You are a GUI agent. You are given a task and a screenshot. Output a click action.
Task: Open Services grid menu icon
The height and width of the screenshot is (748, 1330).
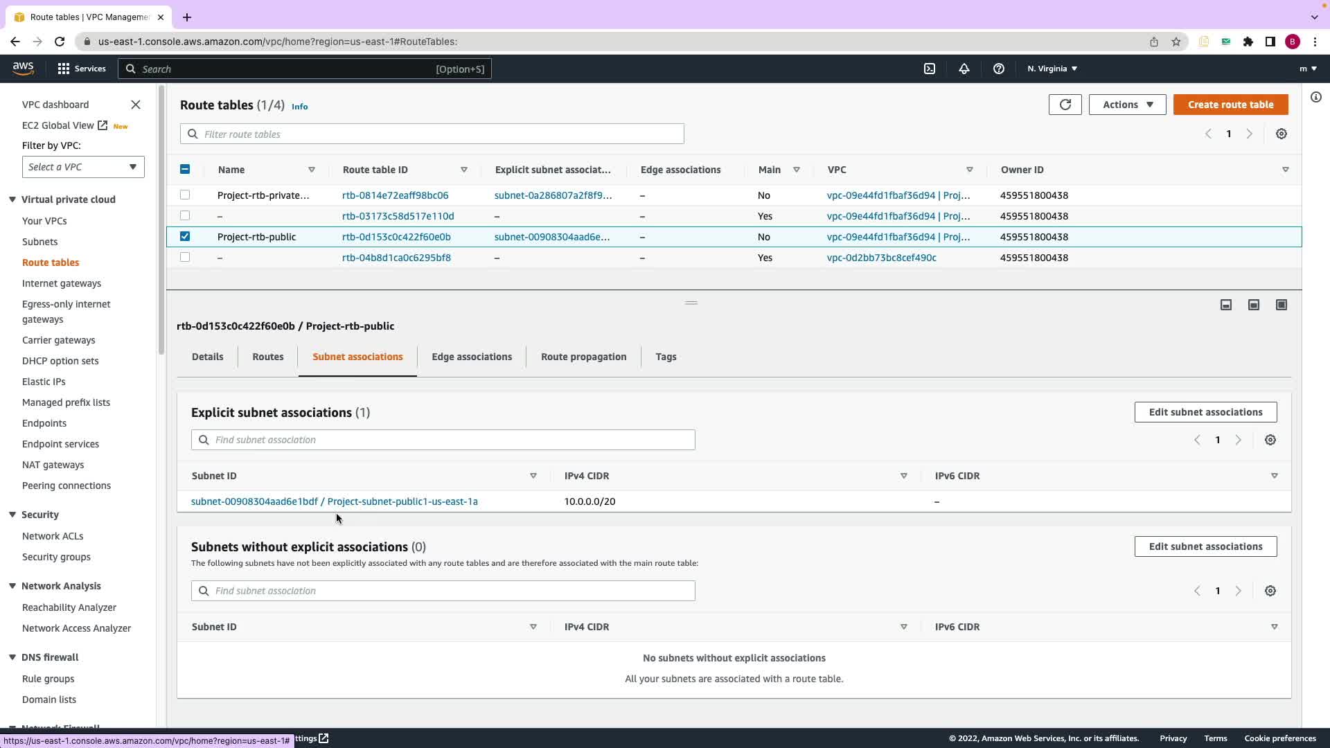[64, 69]
